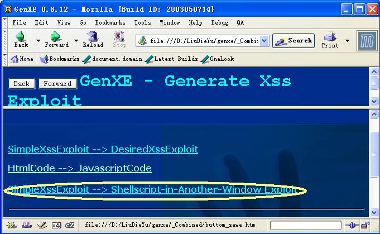Open the URL bar history dropdown
Image resolution: width=380 pixels, height=234 pixels.
pyautogui.click(x=264, y=41)
